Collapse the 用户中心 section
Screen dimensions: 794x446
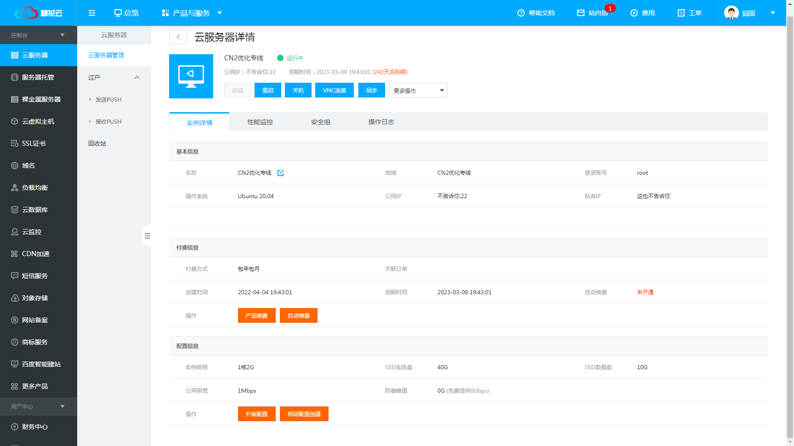[x=39, y=406]
